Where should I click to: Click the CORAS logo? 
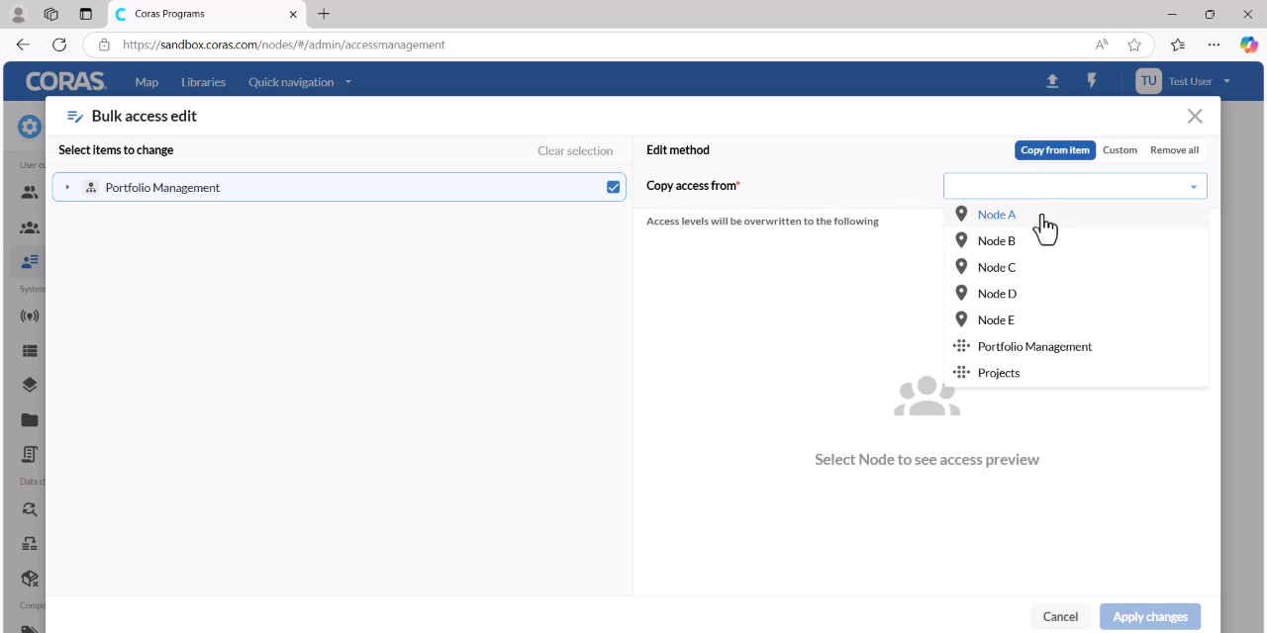coord(65,81)
